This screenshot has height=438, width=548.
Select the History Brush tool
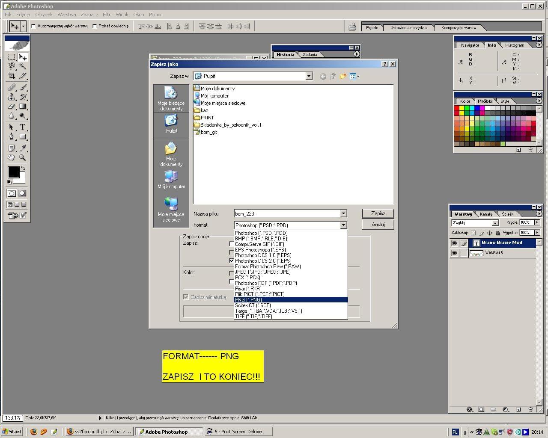(x=23, y=97)
